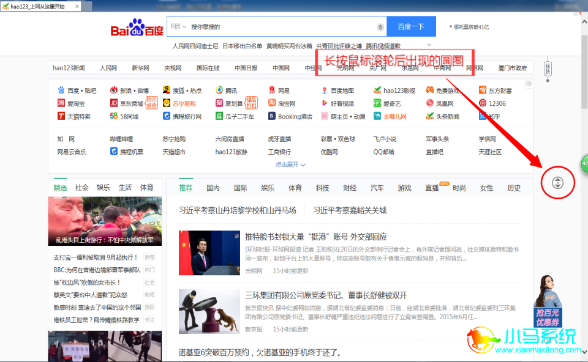Screen dimensions: 588x362
Task: Click the magnifier and tiger article thumbnail
Action: 209,311
